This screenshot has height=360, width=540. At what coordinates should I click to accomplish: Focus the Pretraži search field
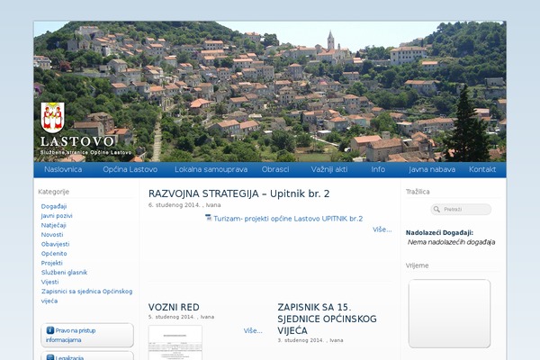pos(461,209)
